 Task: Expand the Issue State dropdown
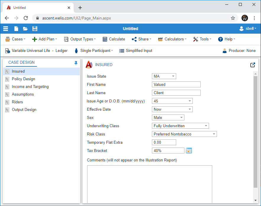click(x=164, y=76)
